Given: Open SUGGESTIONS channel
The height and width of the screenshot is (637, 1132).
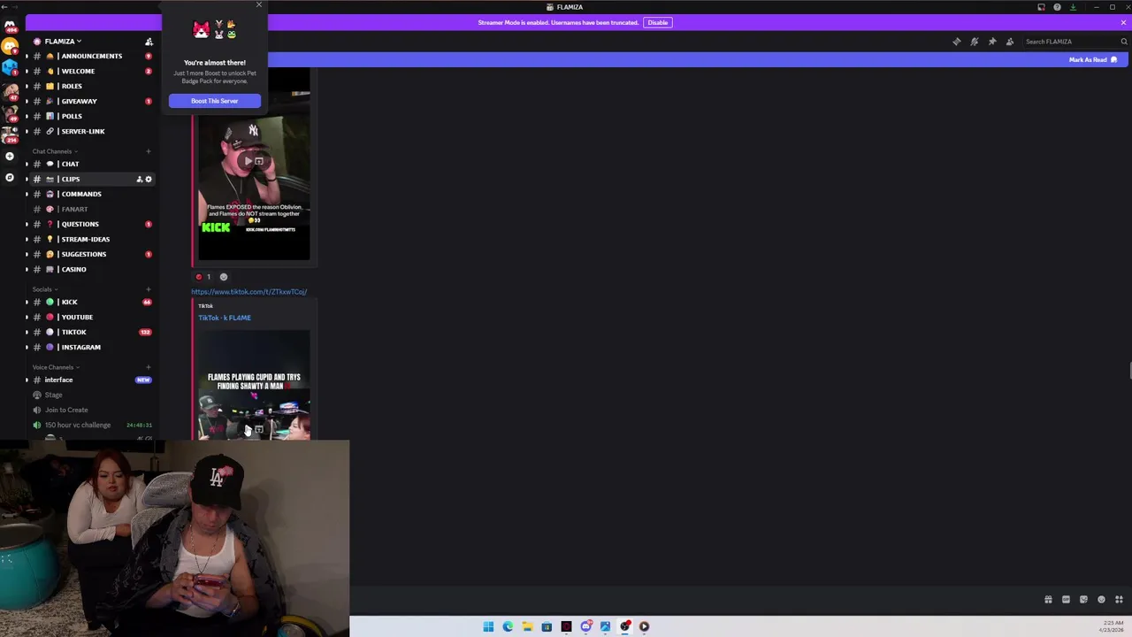Looking at the screenshot, I should [92, 254].
